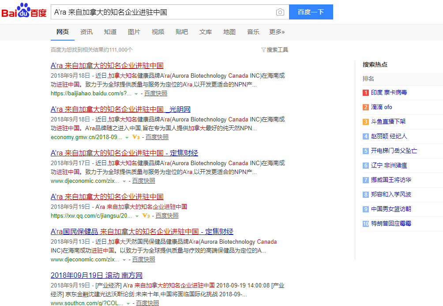Open 百度快照 for southcn.com result
This screenshot has width=443, height=306.
(147, 303)
